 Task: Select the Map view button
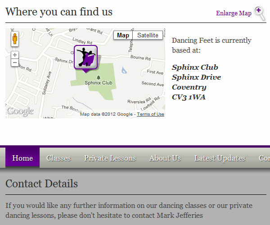[x=123, y=35]
